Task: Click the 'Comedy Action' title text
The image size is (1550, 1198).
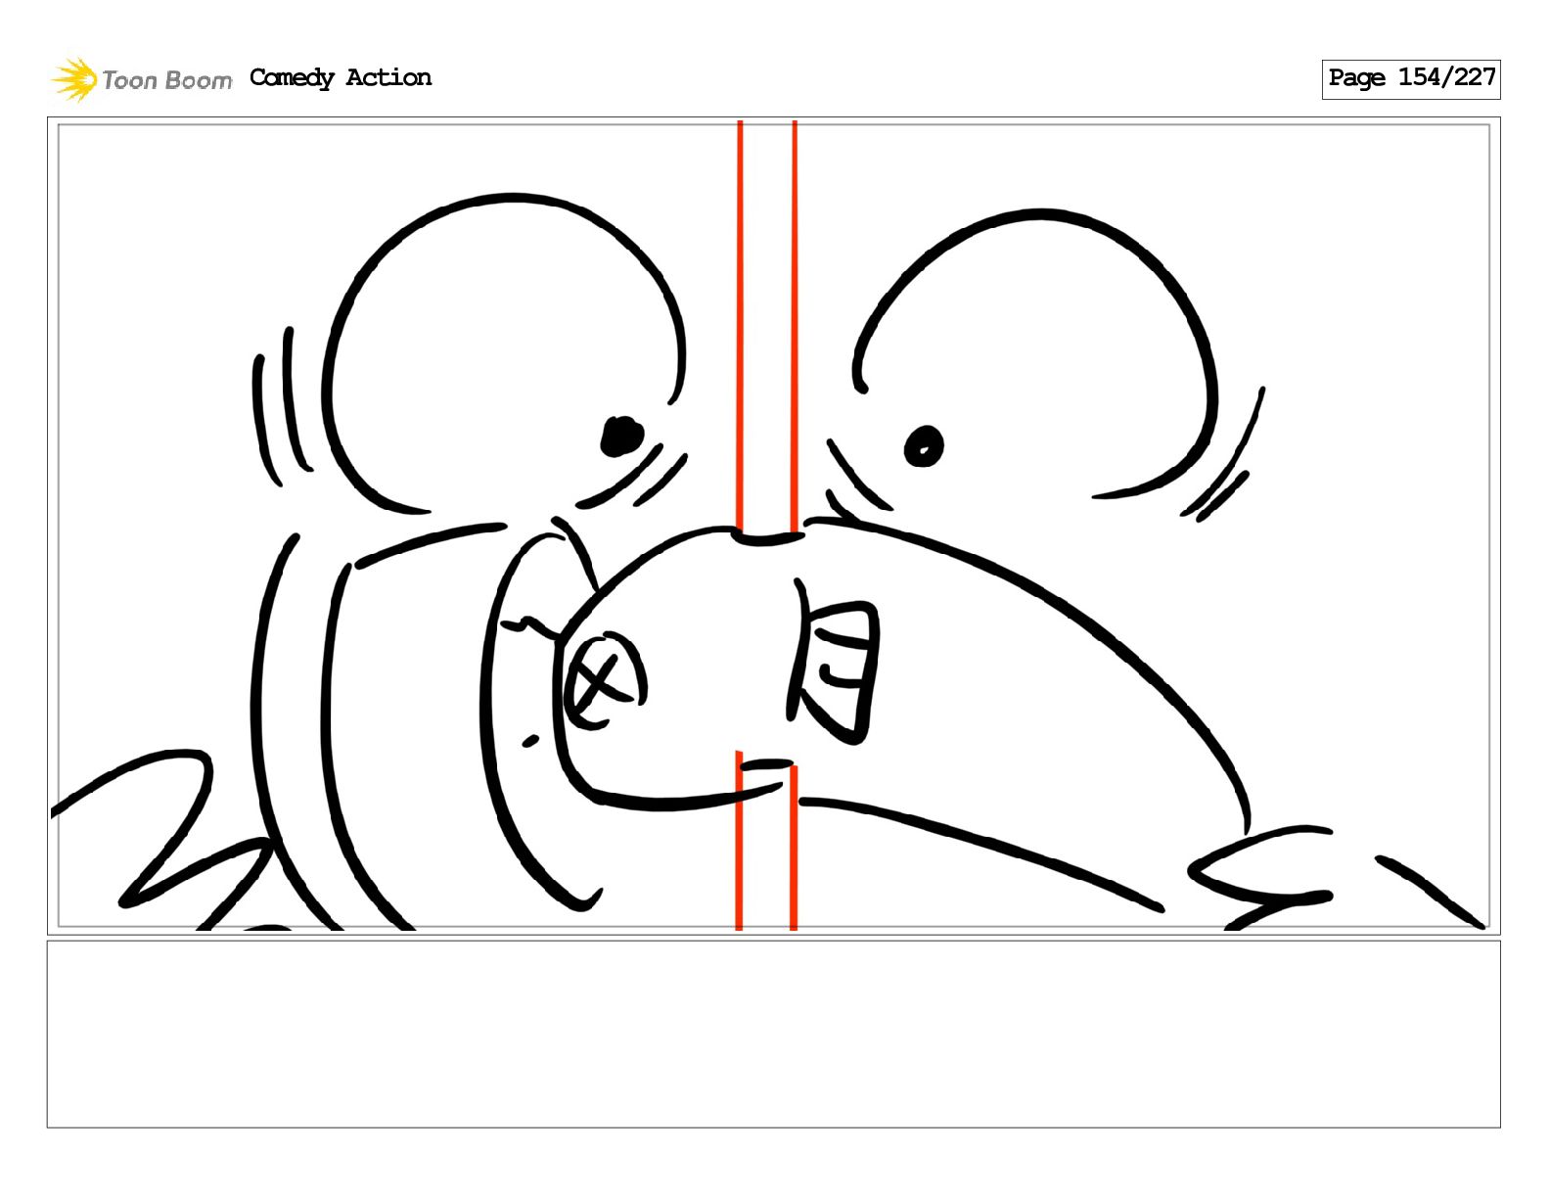Action: pyautogui.click(x=341, y=77)
